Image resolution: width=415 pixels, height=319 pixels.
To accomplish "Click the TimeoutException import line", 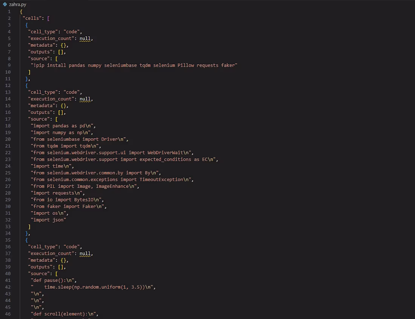I will (112, 180).
